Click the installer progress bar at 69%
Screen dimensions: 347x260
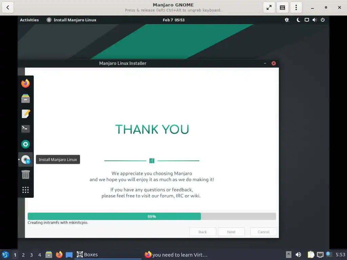(x=152, y=216)
